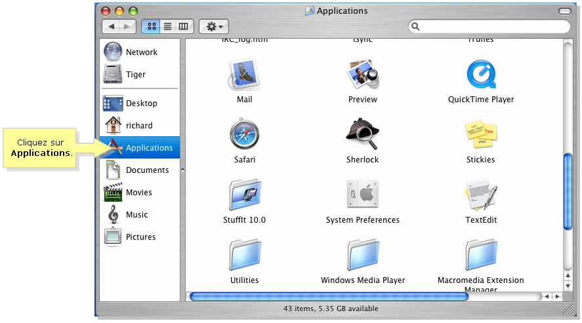Open System Preferences icon
Viewport: 582px width, 323px height.
coord(363,194)
